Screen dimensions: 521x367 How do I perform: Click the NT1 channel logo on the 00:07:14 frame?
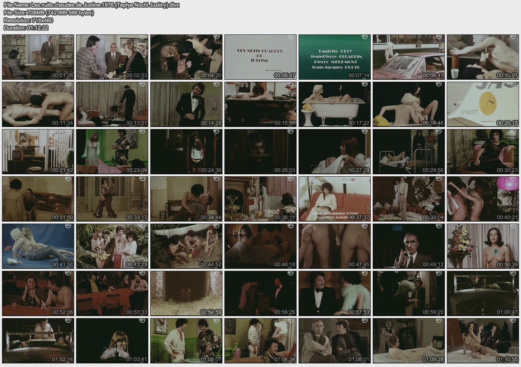[365, 37]
